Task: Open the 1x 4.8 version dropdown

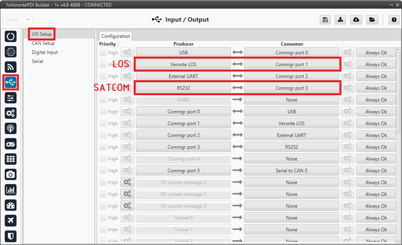Action: tap(18, 20)
